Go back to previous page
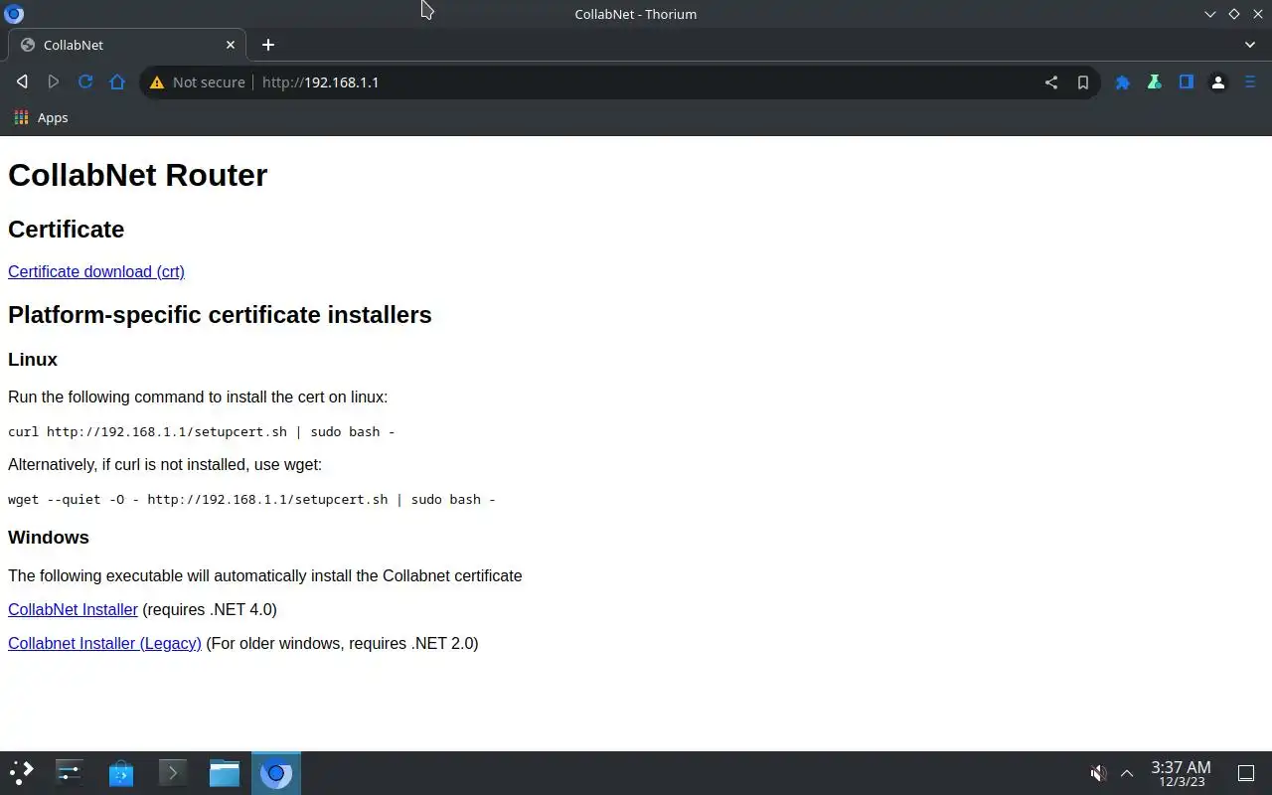Viewport: 1272px width, 795px height. point(22,82)
